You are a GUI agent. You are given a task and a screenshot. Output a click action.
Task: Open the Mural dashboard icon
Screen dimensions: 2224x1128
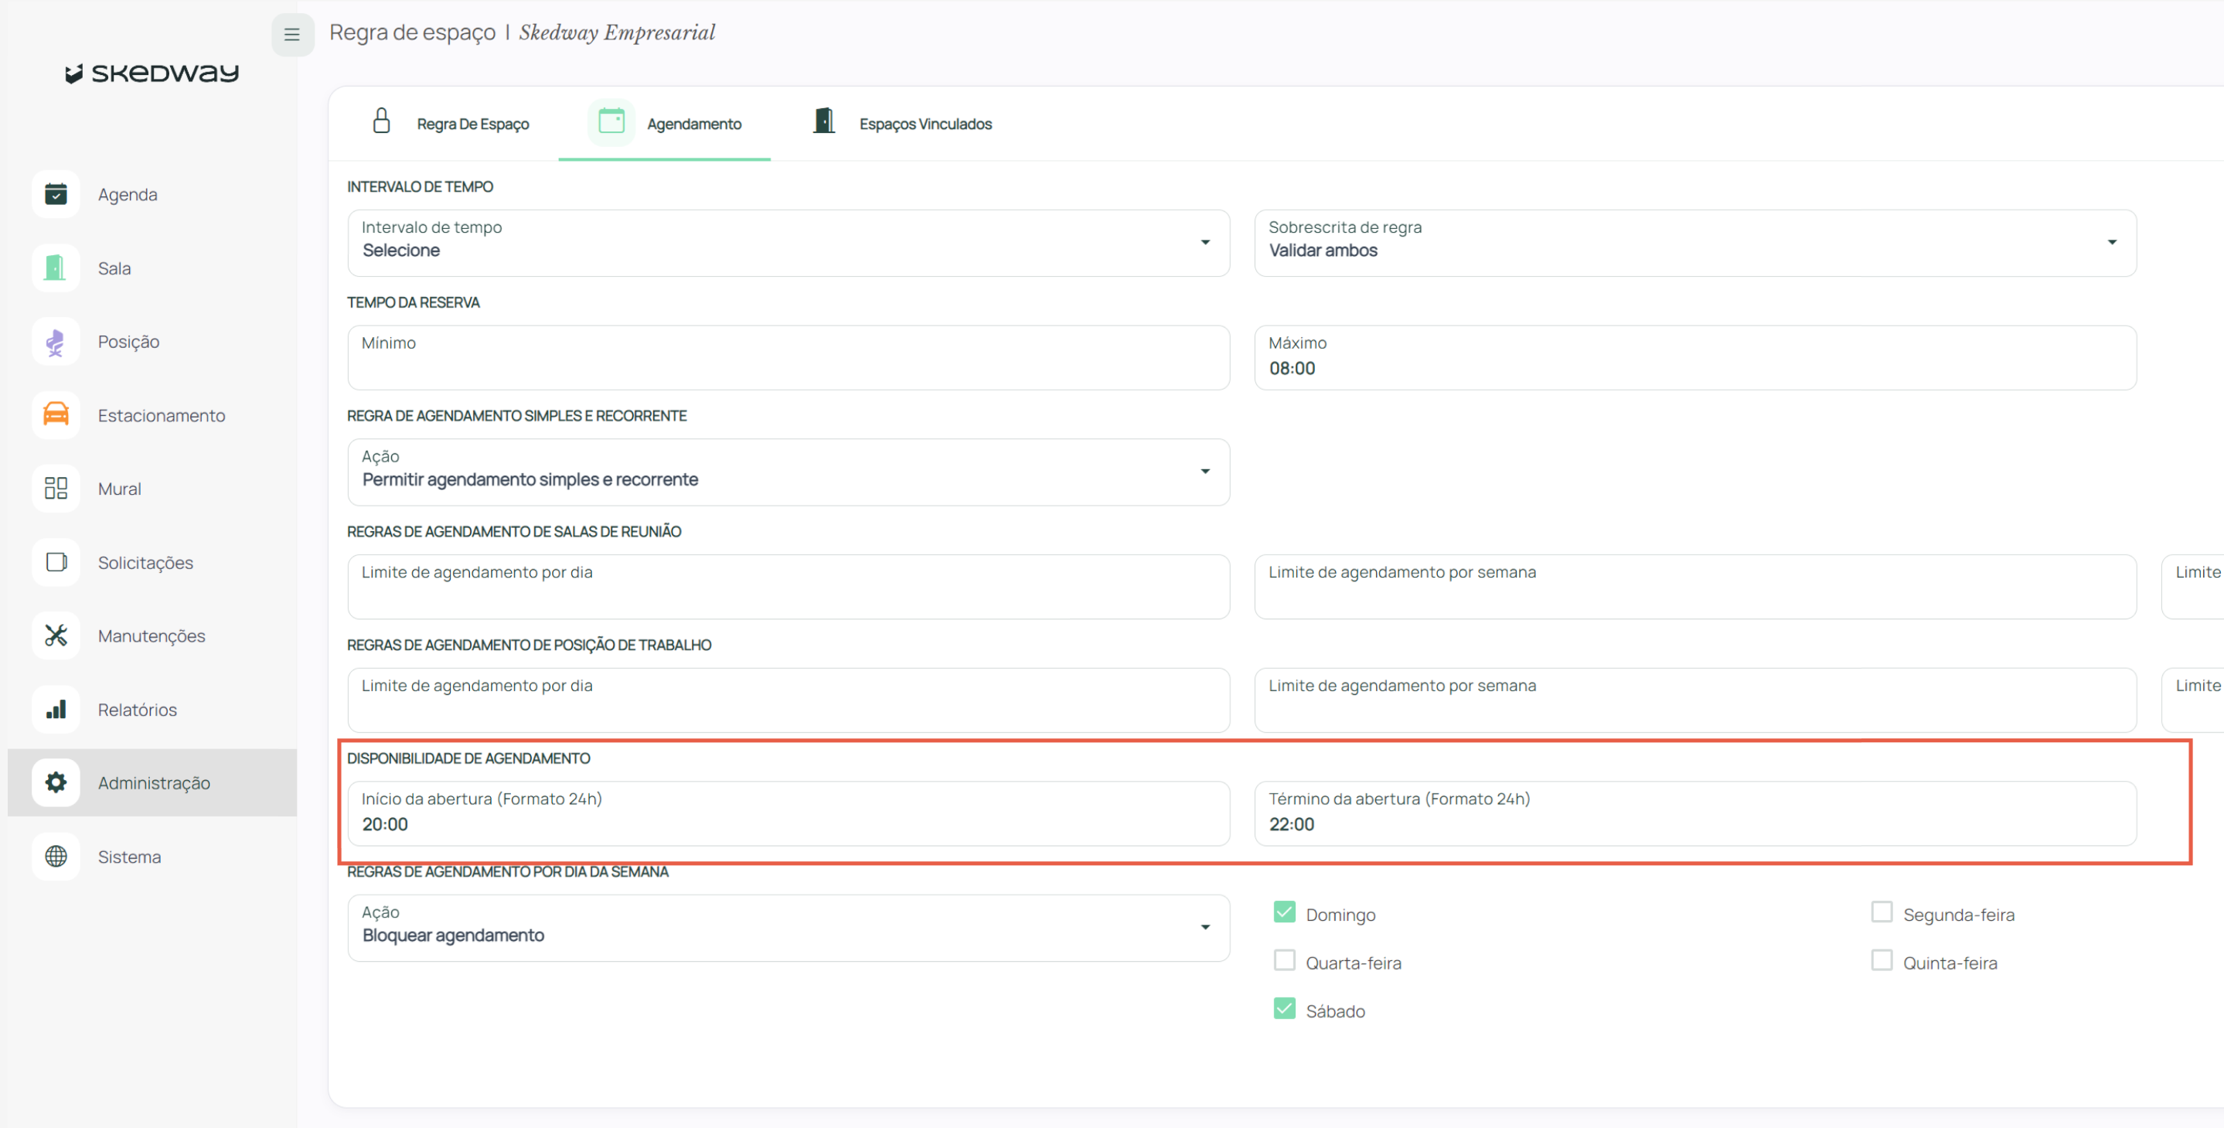pyautogui.click(x=56, y=489)
